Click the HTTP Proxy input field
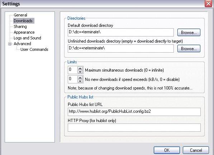Image resolution: width=214 pixels, height=155 pixels. (x=134, y=127)
